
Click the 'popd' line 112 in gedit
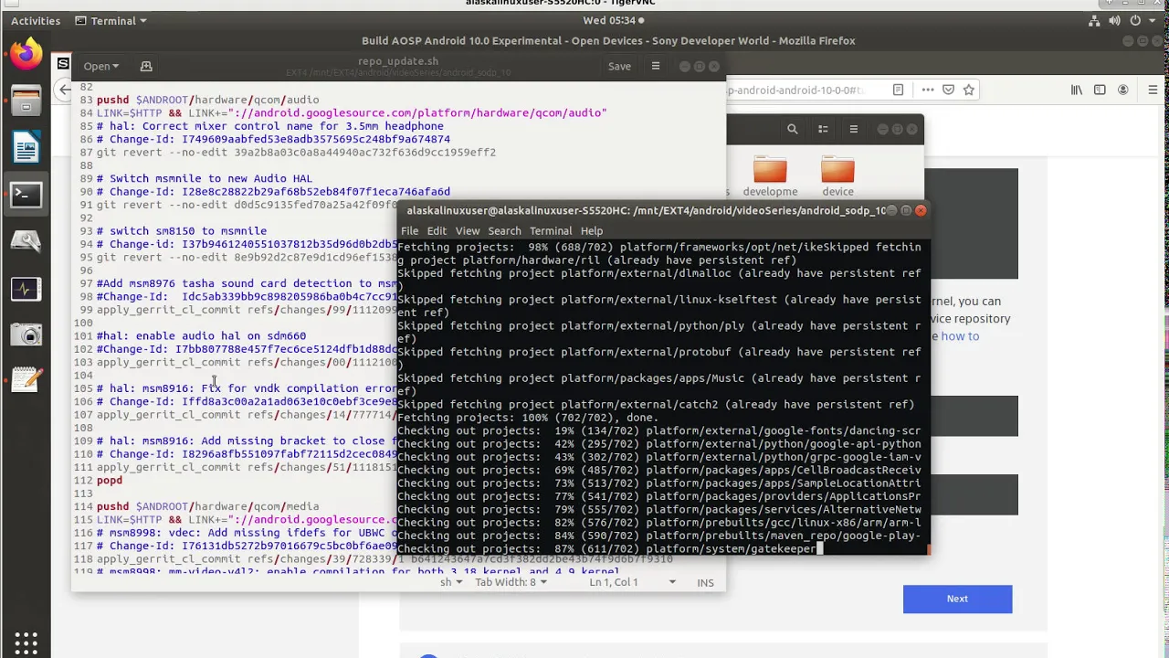click(109, 480)
